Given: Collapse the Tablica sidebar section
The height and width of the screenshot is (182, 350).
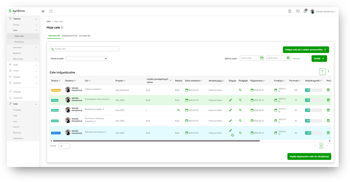Looking at the screenshot, I should click(36, 19).
